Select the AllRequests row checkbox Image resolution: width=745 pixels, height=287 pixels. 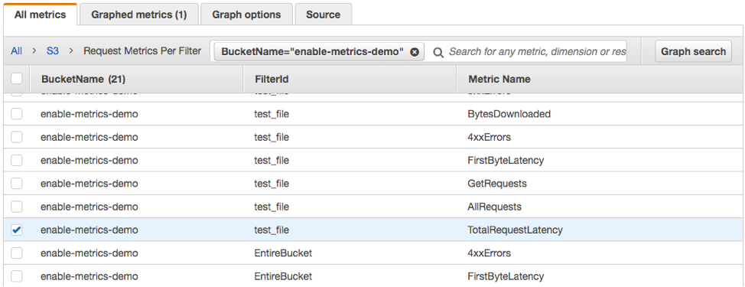pos(17,207)
